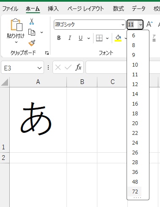This screenshot has height=207, width=160.
Task: Expand the Borders options arrow
Action: 107,38
